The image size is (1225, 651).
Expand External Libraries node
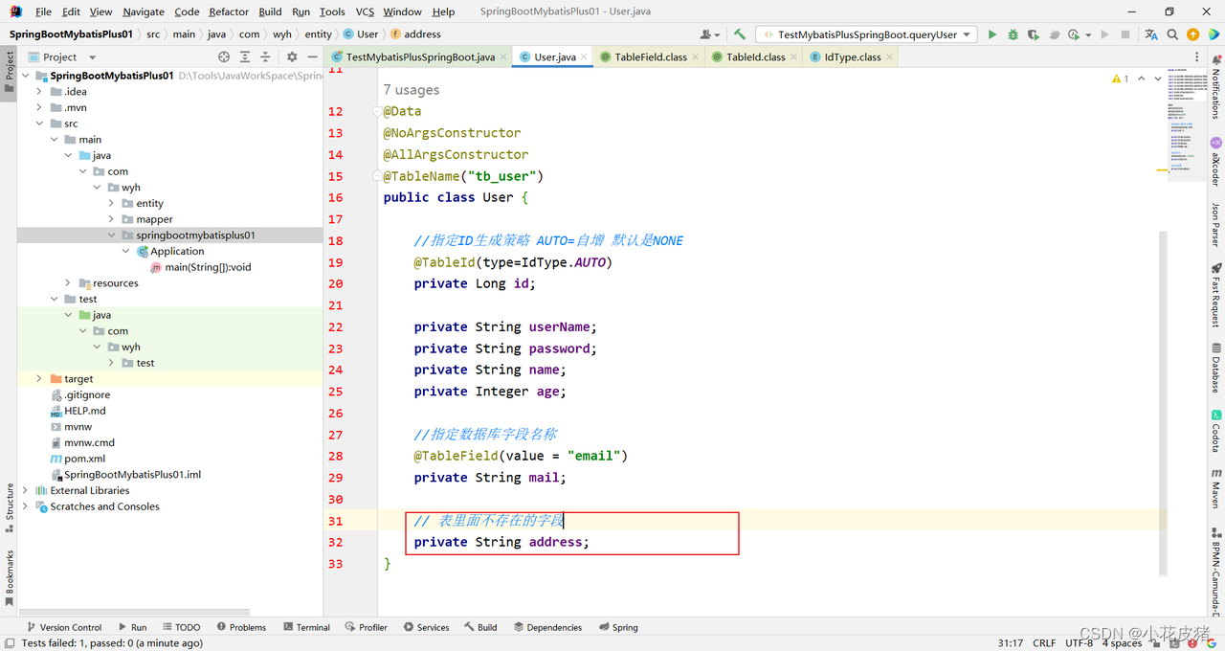[x=26, y=490]
